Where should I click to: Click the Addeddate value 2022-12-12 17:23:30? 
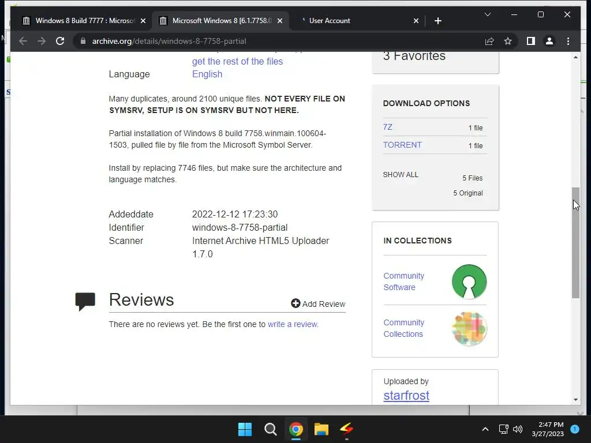tap(235, 215)
